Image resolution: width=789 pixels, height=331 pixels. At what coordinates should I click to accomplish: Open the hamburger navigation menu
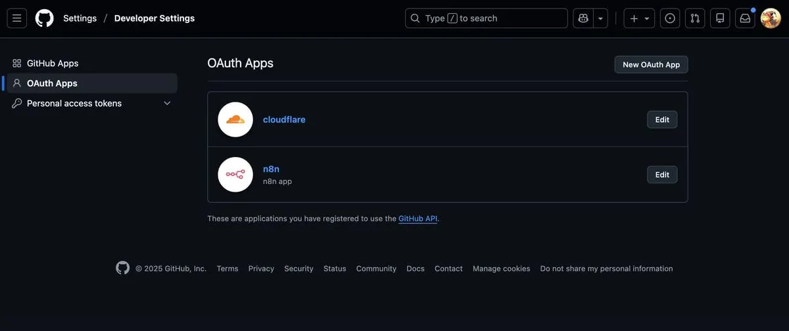point(17,18)
